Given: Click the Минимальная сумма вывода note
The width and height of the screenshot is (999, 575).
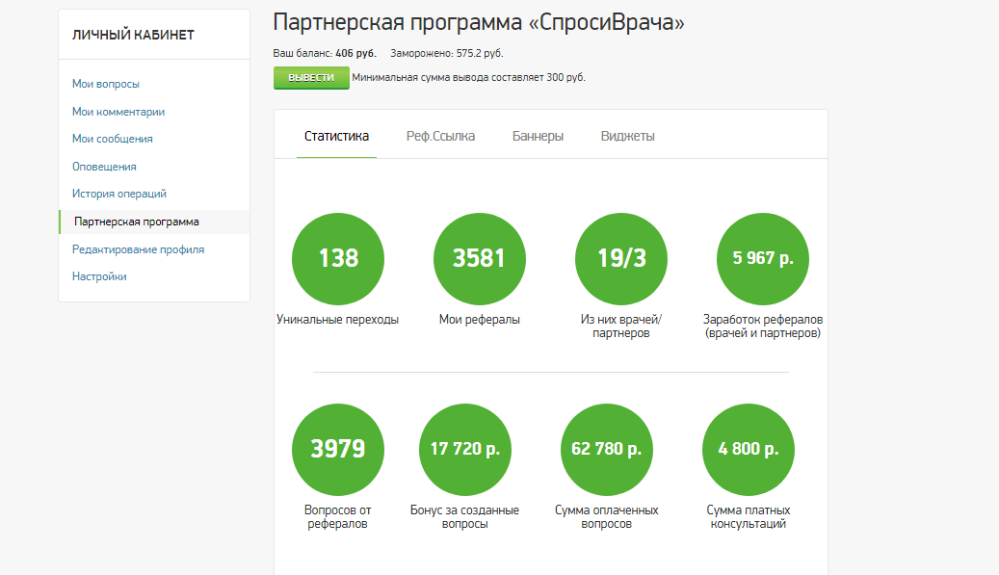Looking at the screenshot, I should 468,77.
